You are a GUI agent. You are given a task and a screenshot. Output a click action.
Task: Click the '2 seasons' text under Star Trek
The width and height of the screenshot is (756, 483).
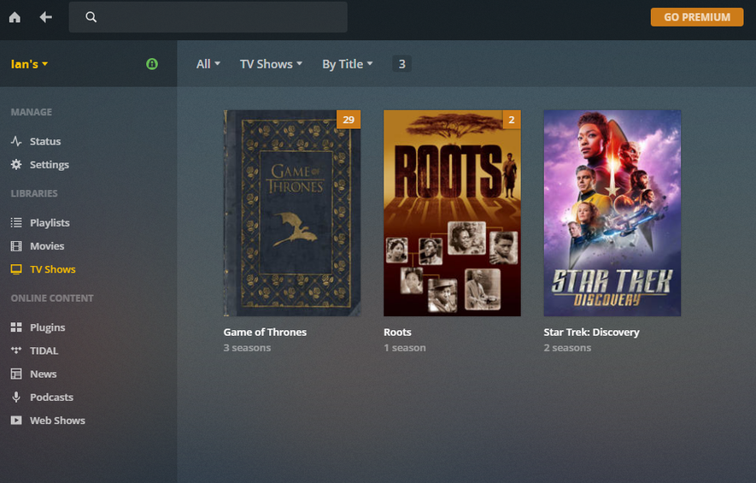pos(567,348)
